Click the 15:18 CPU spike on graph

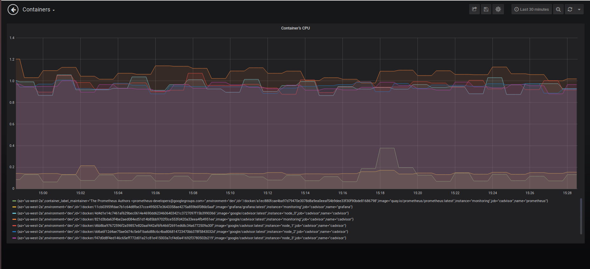pos(387,148)
